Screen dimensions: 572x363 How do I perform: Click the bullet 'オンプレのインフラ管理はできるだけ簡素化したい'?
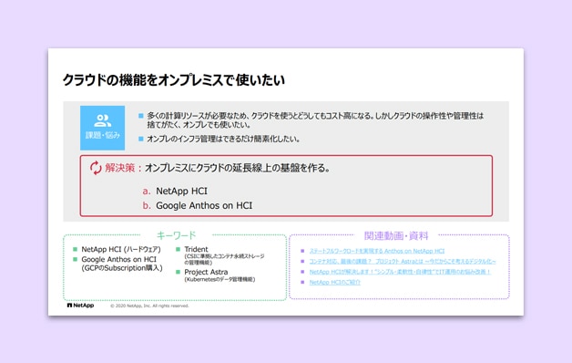pyautogui.click(x=223, y=139)
